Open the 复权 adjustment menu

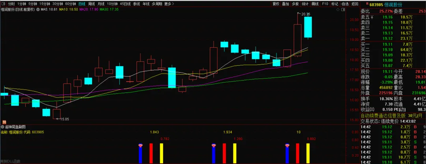tap(276, 4)
